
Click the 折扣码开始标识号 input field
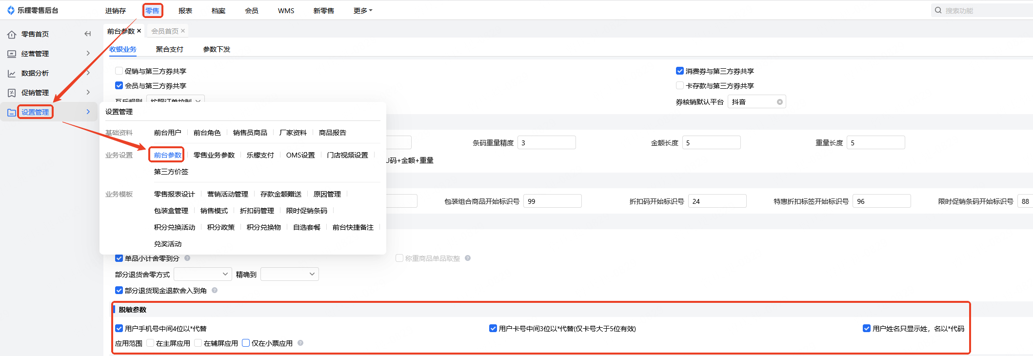(x=717, y=201)
